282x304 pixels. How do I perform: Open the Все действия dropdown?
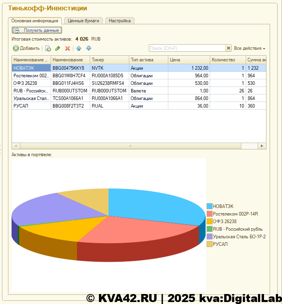pos(250,48)
